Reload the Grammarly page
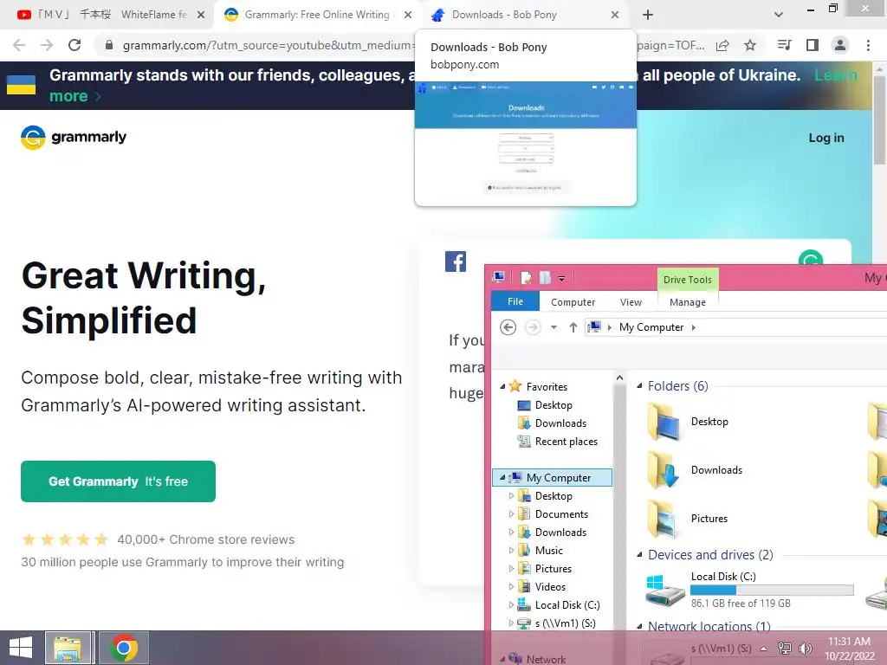This screenshot has width=887, height=665. pyautogui.click(x=74, y=45)
